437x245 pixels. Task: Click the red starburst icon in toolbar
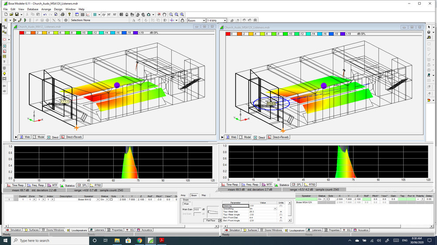(159, 14)
